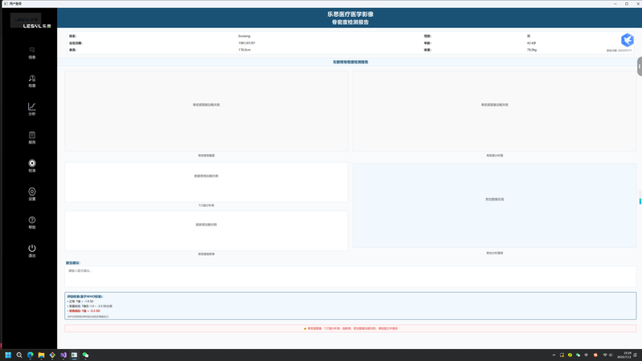Click the section heading above the image panels

coord(351,62)
